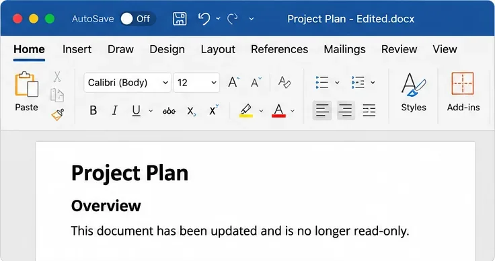Apply Strikethrough formatting
This screenshot has width=495, height=261.
click(x=169, y=111)
